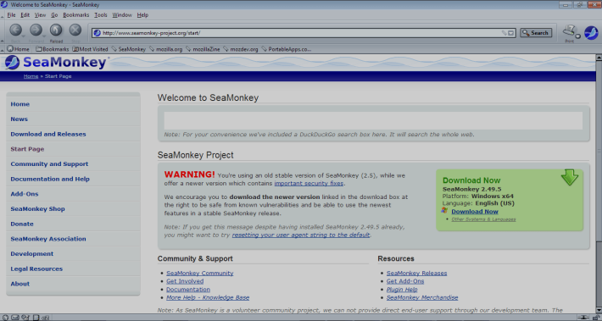The height and width of the screenshot is (321, 602).
Task: Open the mozillaZine bookmark
Action: [x=203, y=49]
